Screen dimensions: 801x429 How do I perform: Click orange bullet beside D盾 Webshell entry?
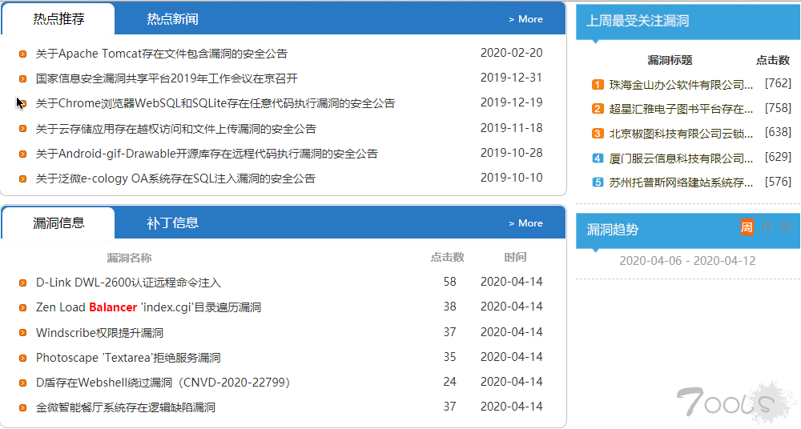(x=23, y=383)
